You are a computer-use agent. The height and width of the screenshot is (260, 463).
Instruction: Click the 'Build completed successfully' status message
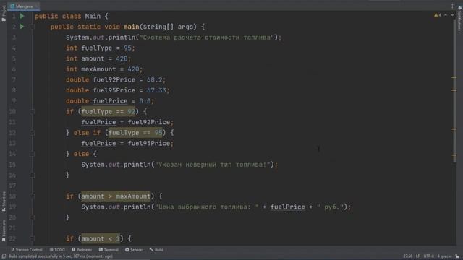(61, 256)
